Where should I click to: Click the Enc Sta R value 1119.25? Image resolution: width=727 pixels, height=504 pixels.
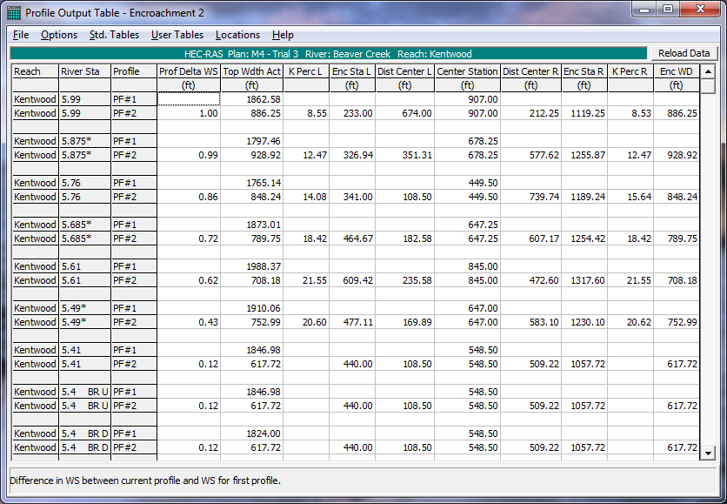[x=584, y=113]
